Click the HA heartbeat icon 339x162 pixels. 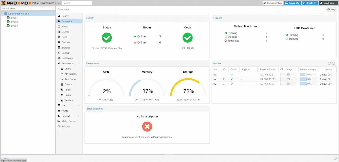click(59, 105)
